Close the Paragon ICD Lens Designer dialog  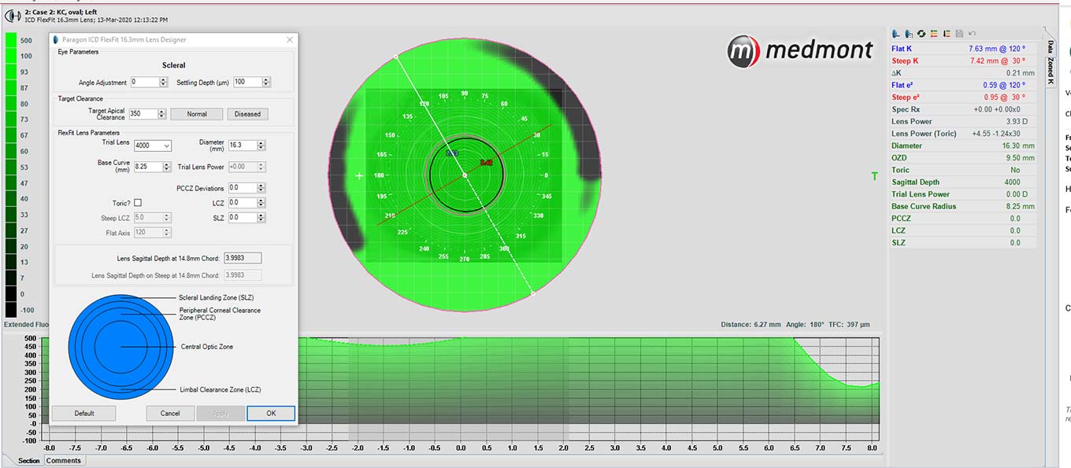(x=289, y=39)
